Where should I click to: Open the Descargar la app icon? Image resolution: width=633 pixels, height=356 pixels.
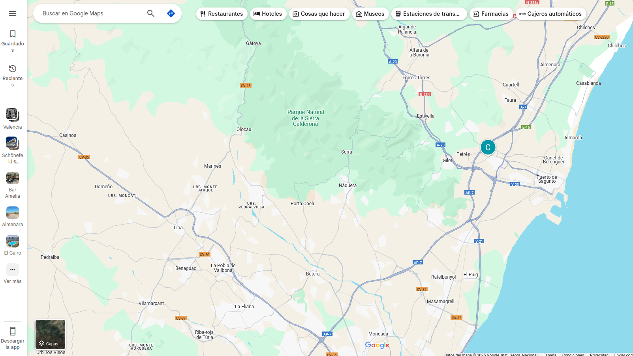pyautogui.click(x=13, y=332)
